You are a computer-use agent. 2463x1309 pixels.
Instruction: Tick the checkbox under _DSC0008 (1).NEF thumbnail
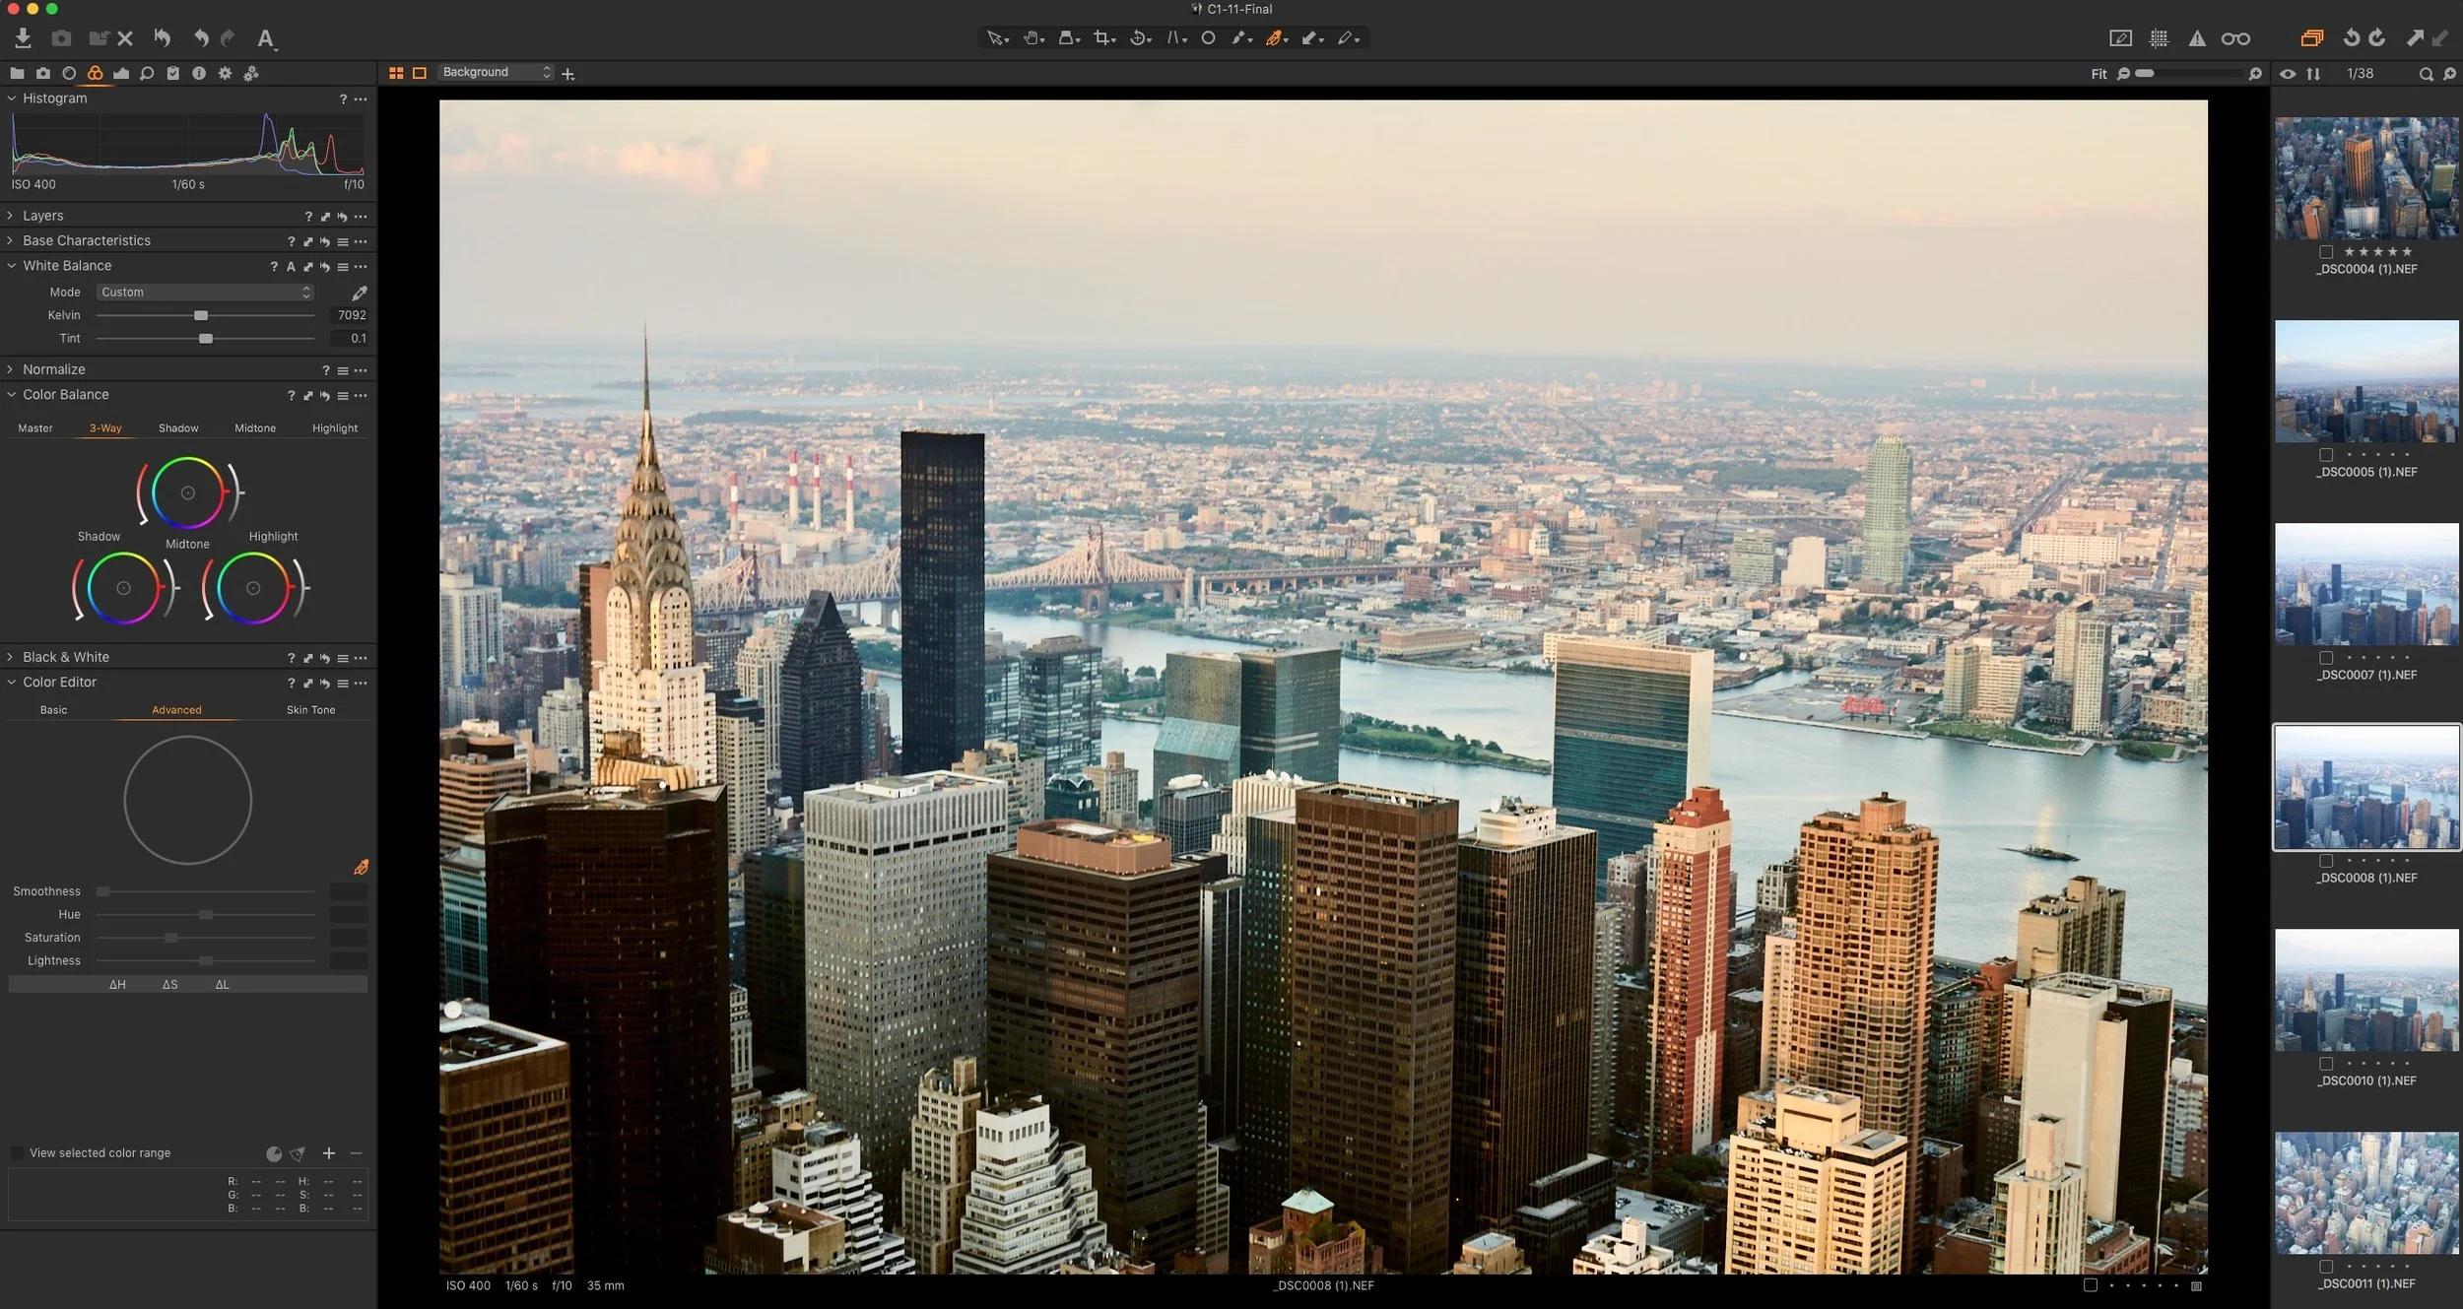click(2326, 861)
